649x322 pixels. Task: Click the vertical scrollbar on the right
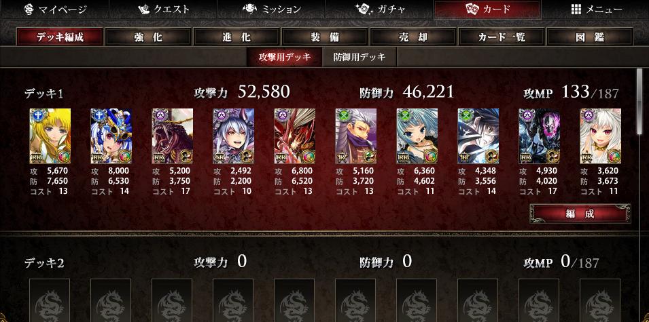point(640,101)
